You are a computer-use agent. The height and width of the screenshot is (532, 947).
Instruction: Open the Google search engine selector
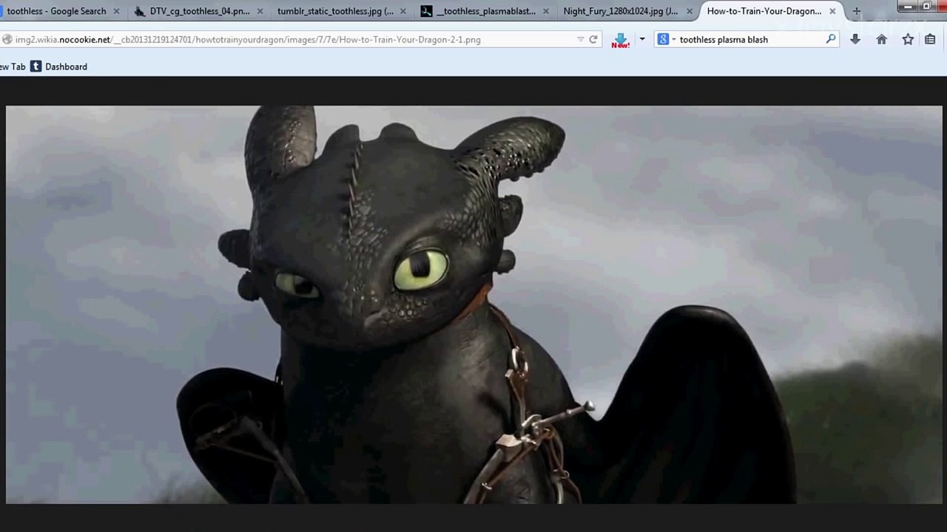(666, 39)
